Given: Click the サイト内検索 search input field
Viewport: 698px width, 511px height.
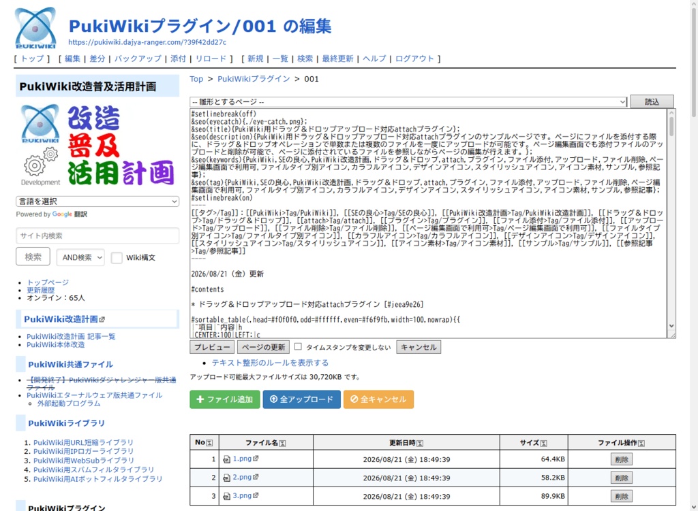Looking at the screenshot, I should tap(97, 235).
